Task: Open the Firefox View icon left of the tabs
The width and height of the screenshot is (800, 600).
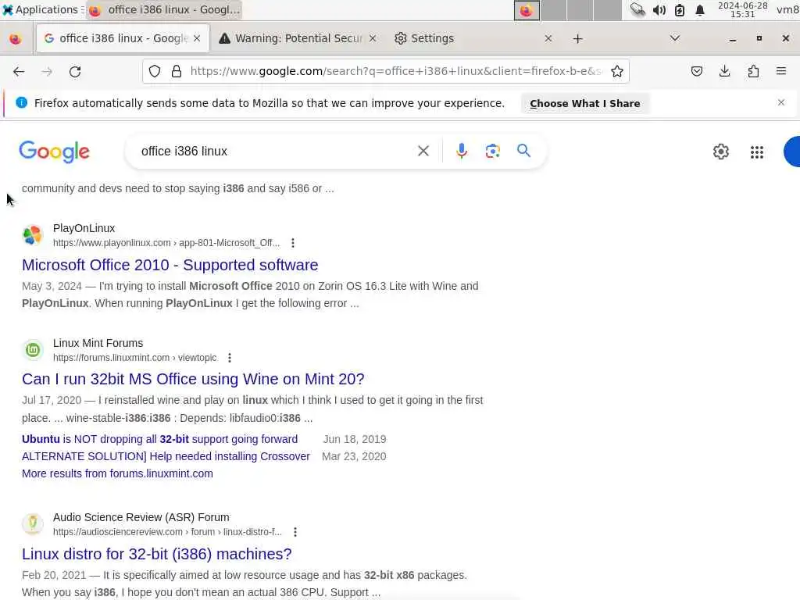Action: pos(16,39)
